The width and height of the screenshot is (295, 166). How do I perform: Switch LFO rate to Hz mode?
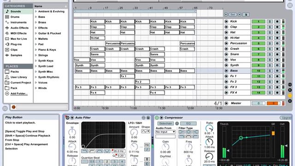pyautogui.click(x=147, y=145)
